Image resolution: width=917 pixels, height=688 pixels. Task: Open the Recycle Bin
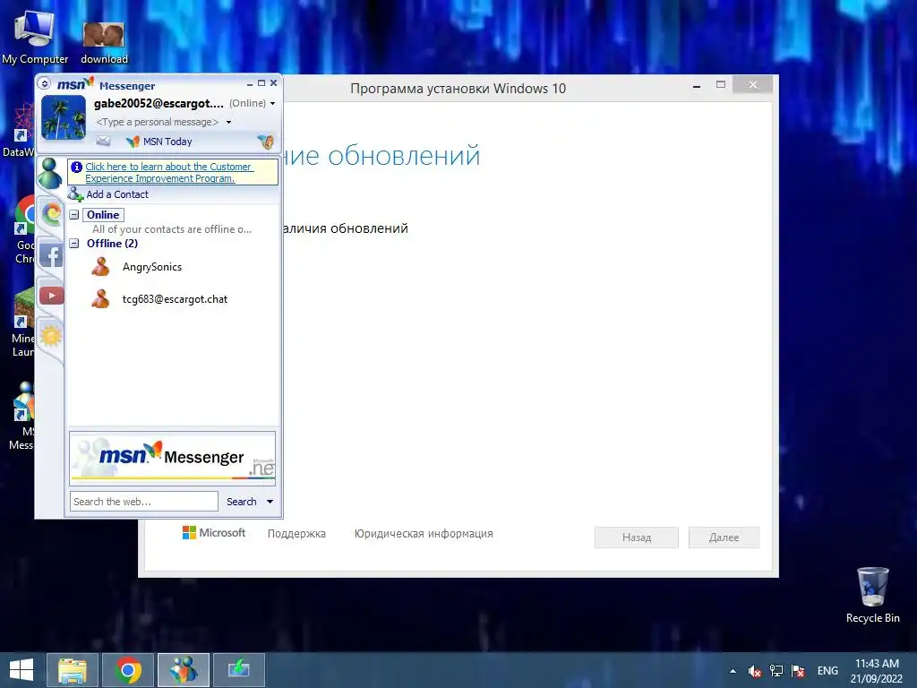coord(872,595)
